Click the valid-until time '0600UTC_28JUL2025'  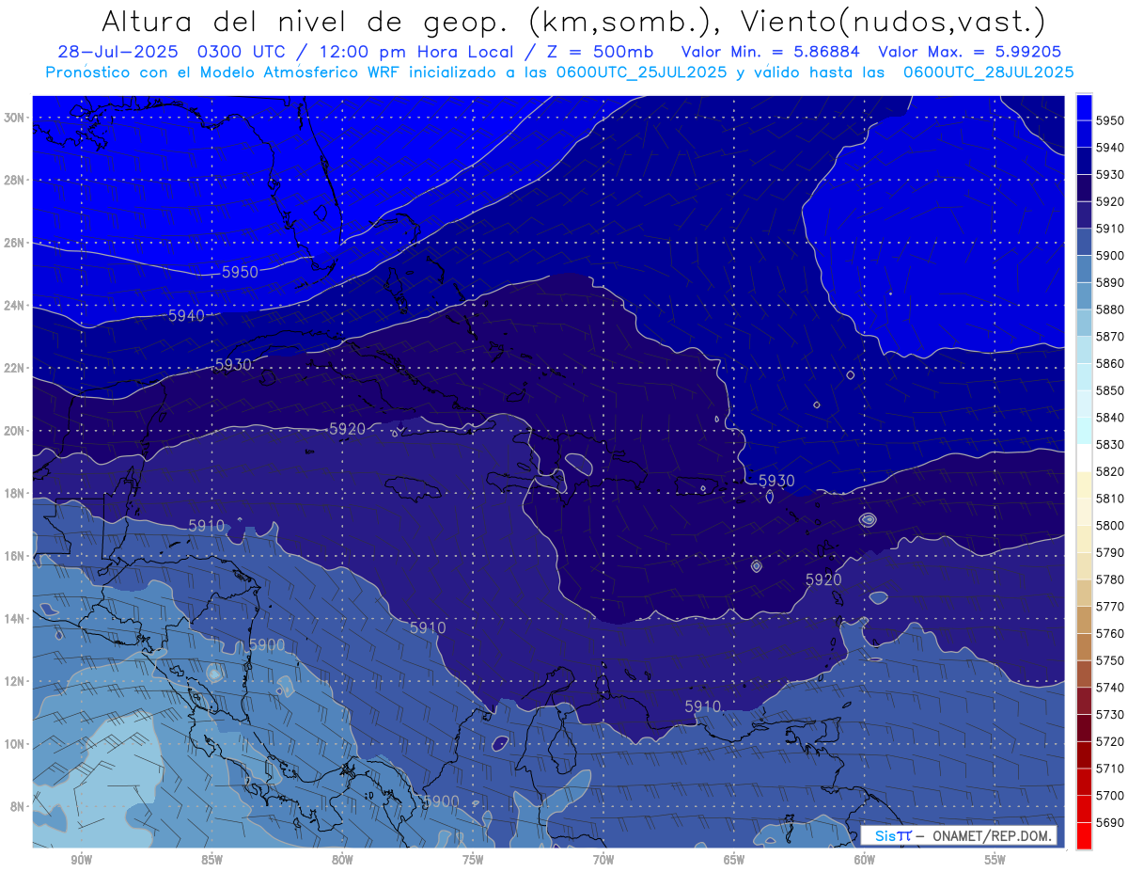click(x=989, y=72)
